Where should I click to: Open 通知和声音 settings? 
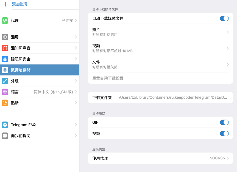(x=40, y=48)
